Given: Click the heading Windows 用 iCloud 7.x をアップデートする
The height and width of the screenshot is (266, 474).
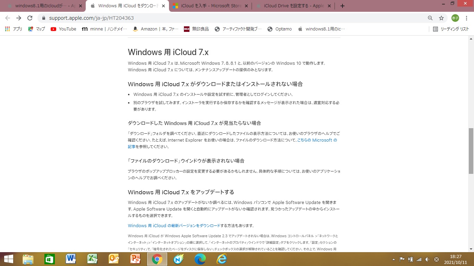Looking at the screenshot, I should [181, 192].
